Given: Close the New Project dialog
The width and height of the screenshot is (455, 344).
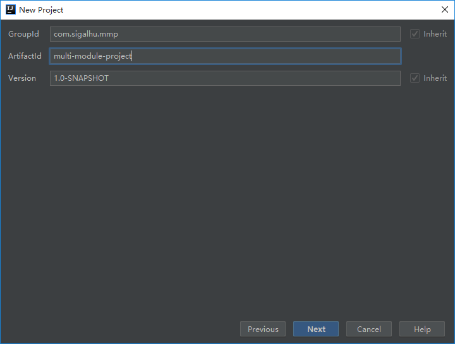Looking at the screenshot, I should click(444, 9).
